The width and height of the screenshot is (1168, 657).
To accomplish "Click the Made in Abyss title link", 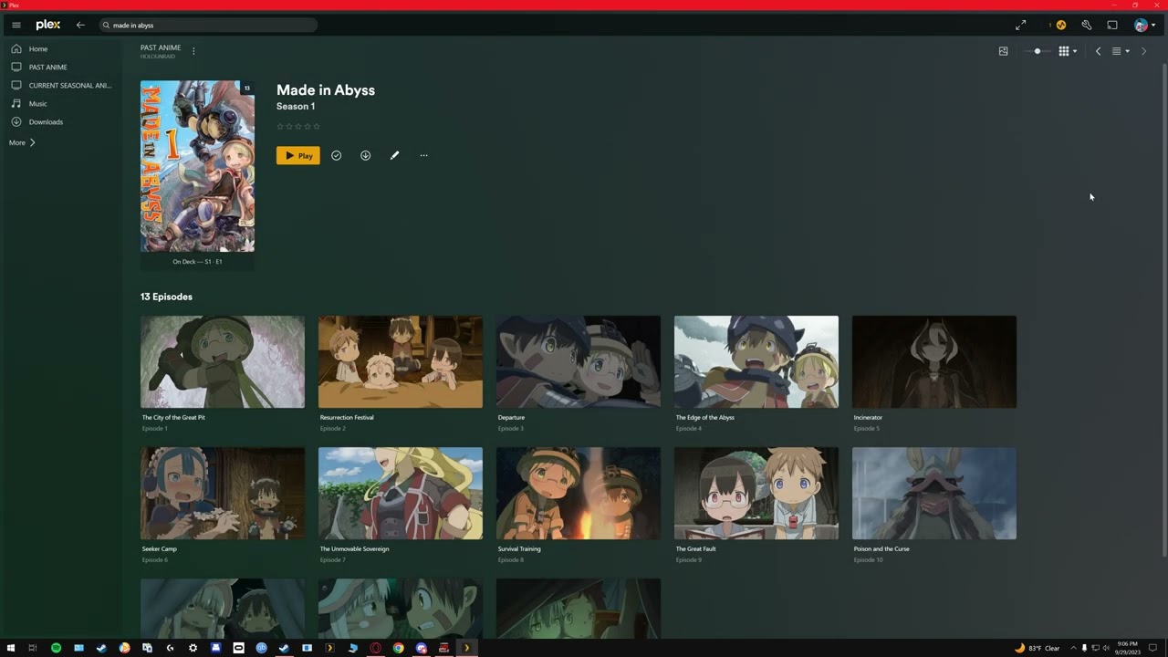I will (x=326, y=89).
